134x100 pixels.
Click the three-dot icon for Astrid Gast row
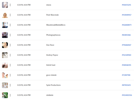click(10, 65)
